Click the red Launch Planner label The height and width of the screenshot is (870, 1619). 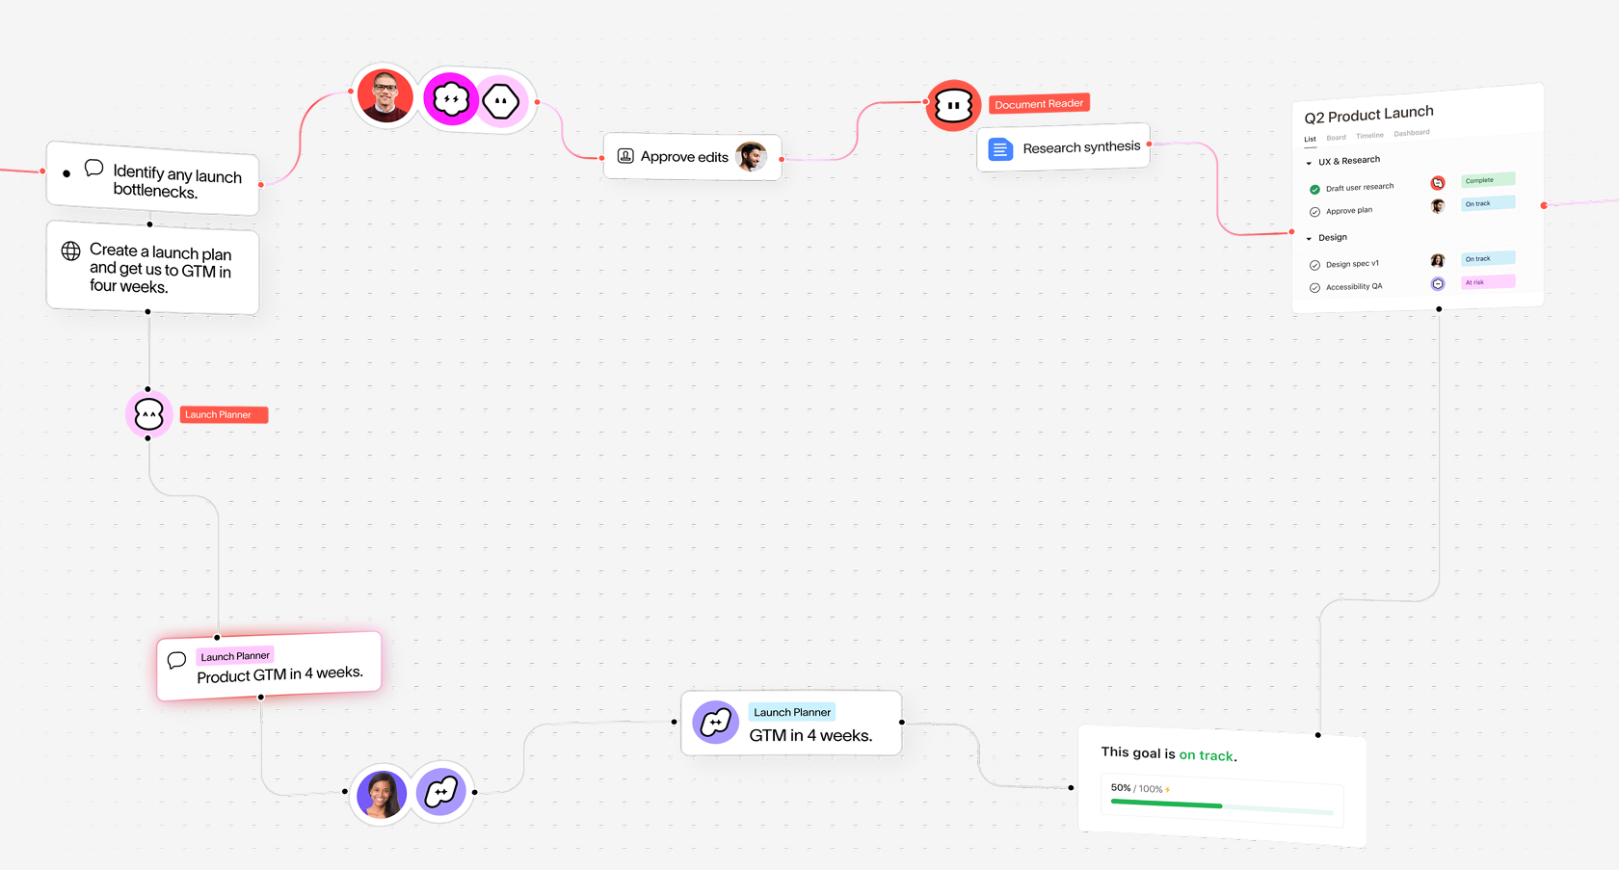pos(224,415)
